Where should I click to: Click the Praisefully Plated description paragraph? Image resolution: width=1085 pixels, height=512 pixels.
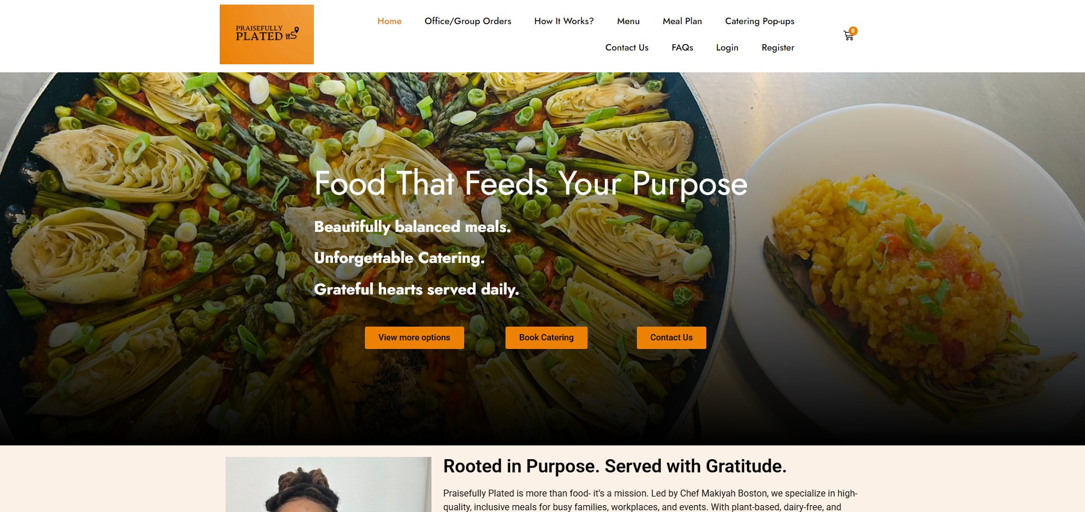tap(650, 501)
